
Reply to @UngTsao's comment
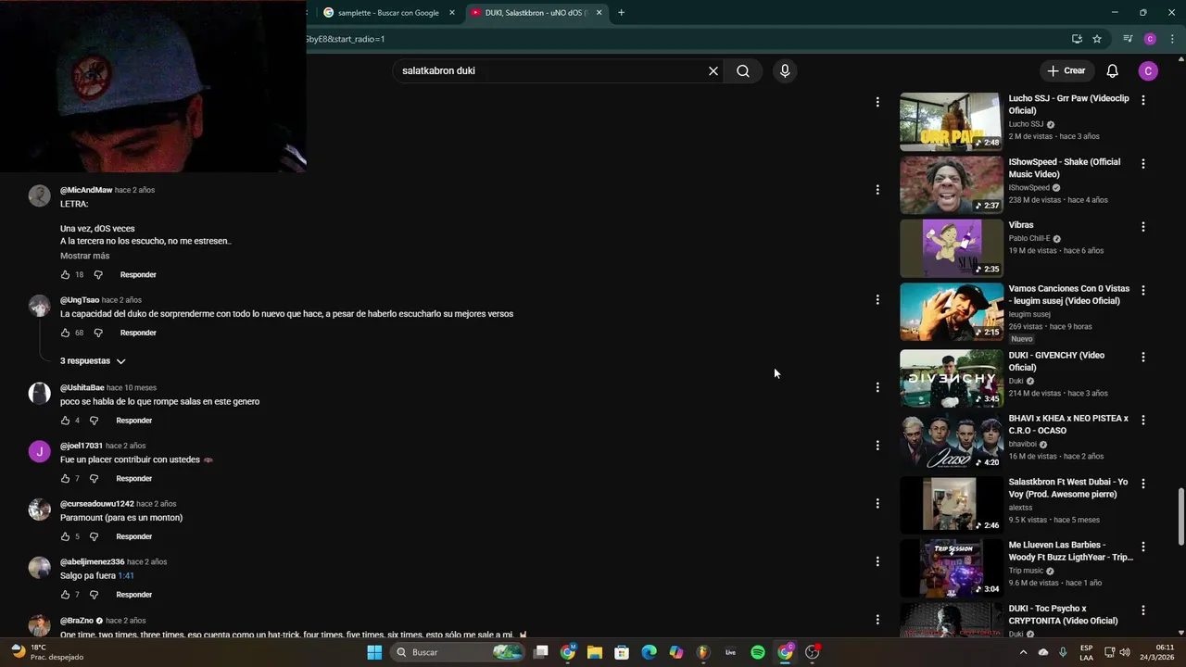(x=138, y=333)
